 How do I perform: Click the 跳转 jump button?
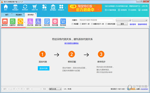pyautogui.click(x=44, y=89)
